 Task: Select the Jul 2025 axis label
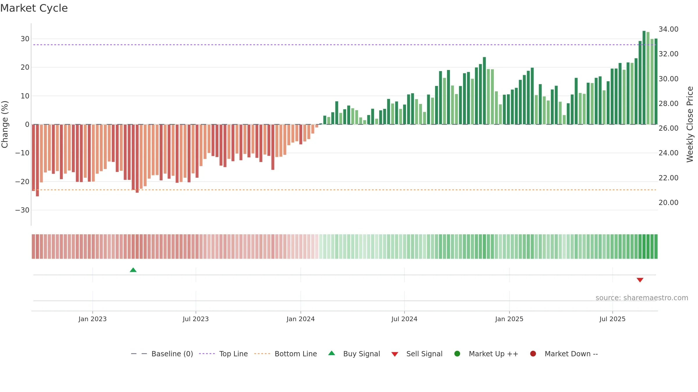[x=612, y=319]
